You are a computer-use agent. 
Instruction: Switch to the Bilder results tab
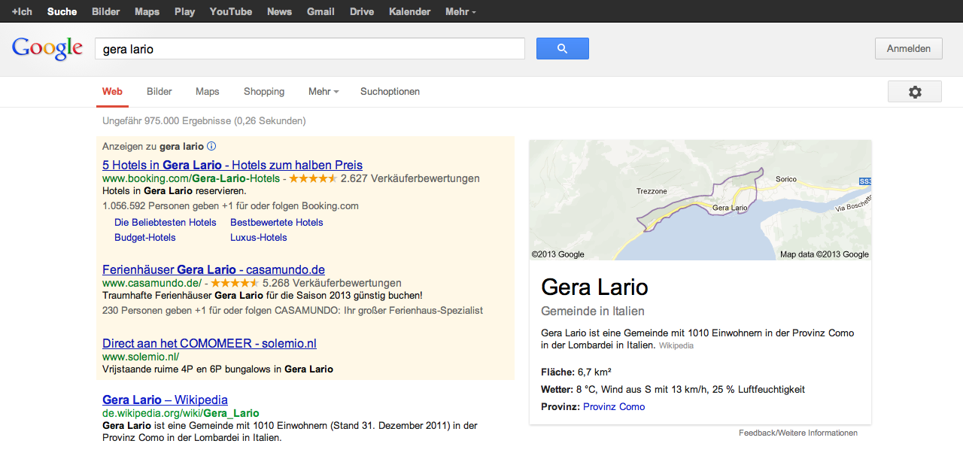tap(159, 92)
